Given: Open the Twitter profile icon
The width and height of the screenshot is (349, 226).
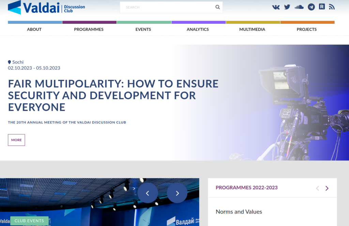Looking at the screenshot, I should [287, 7].
